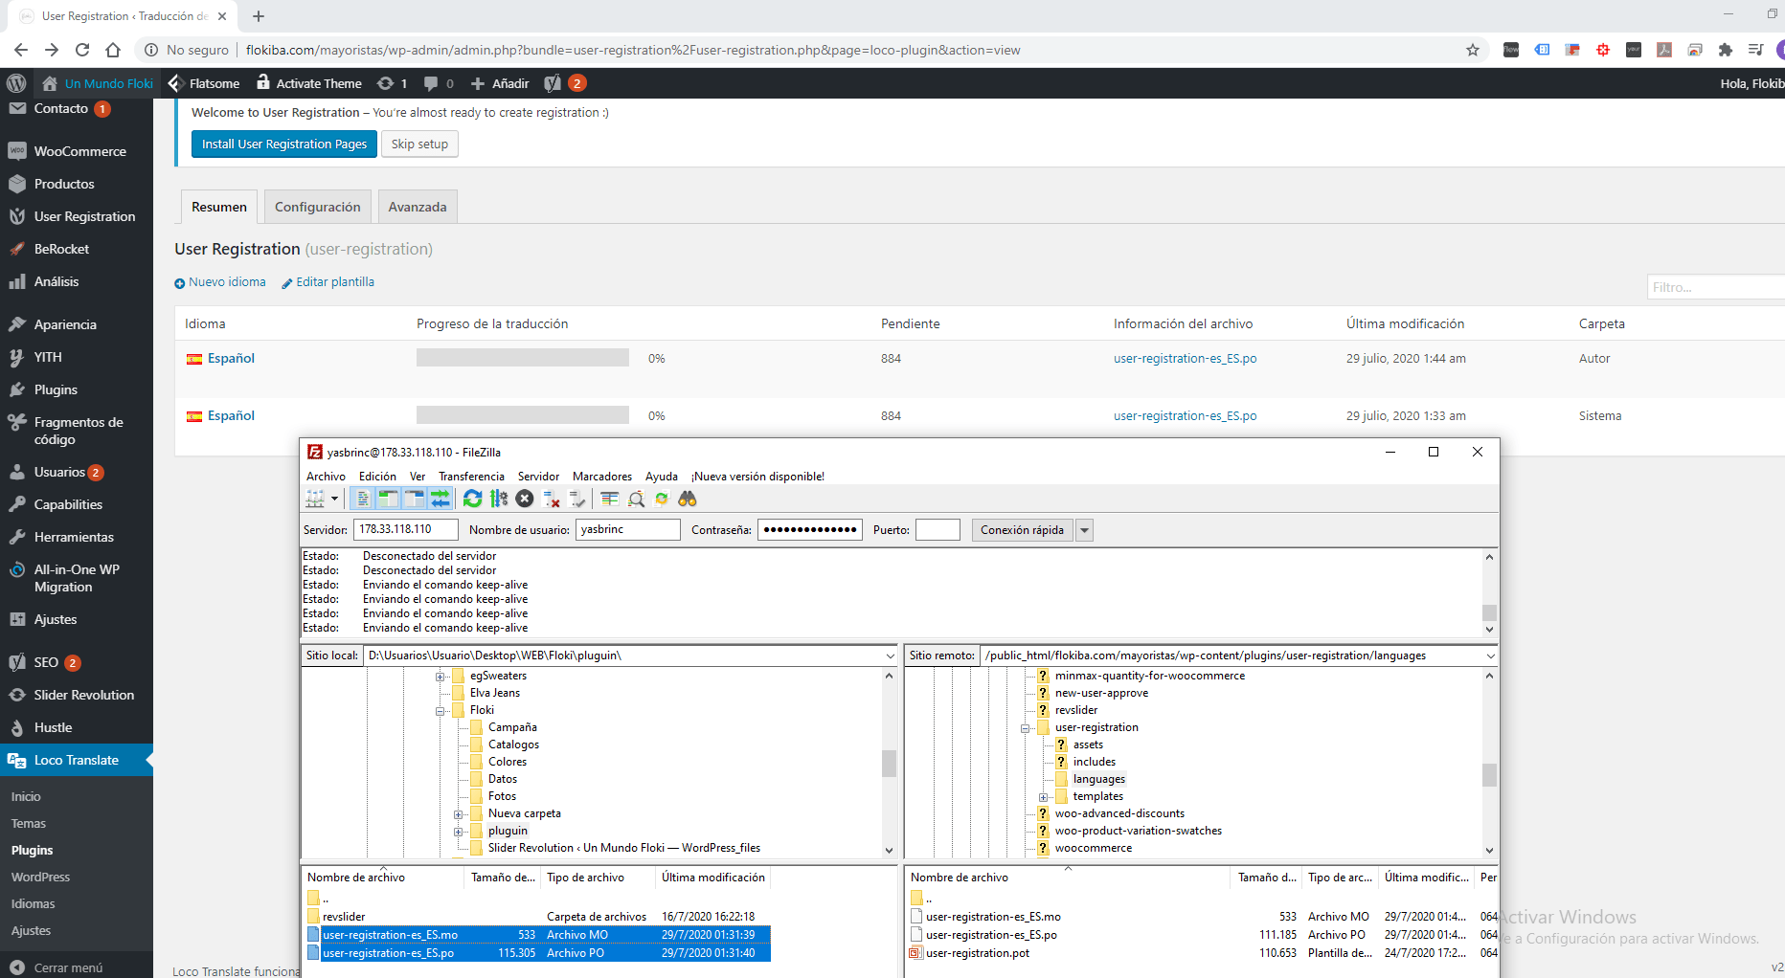Open FileZilla Servidor menu
This screenshot has height=978, width=1785.
(x=538, y=477)
